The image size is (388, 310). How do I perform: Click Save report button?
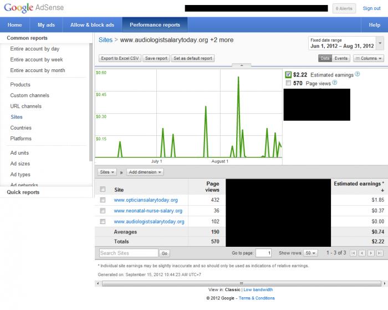[156, 58]
